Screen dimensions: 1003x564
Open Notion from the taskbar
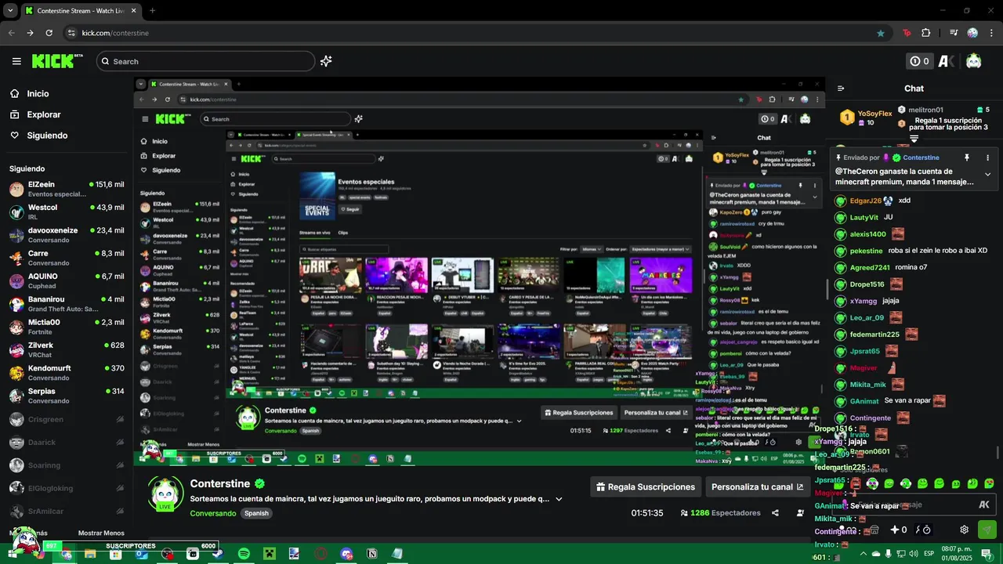(372, 554)
